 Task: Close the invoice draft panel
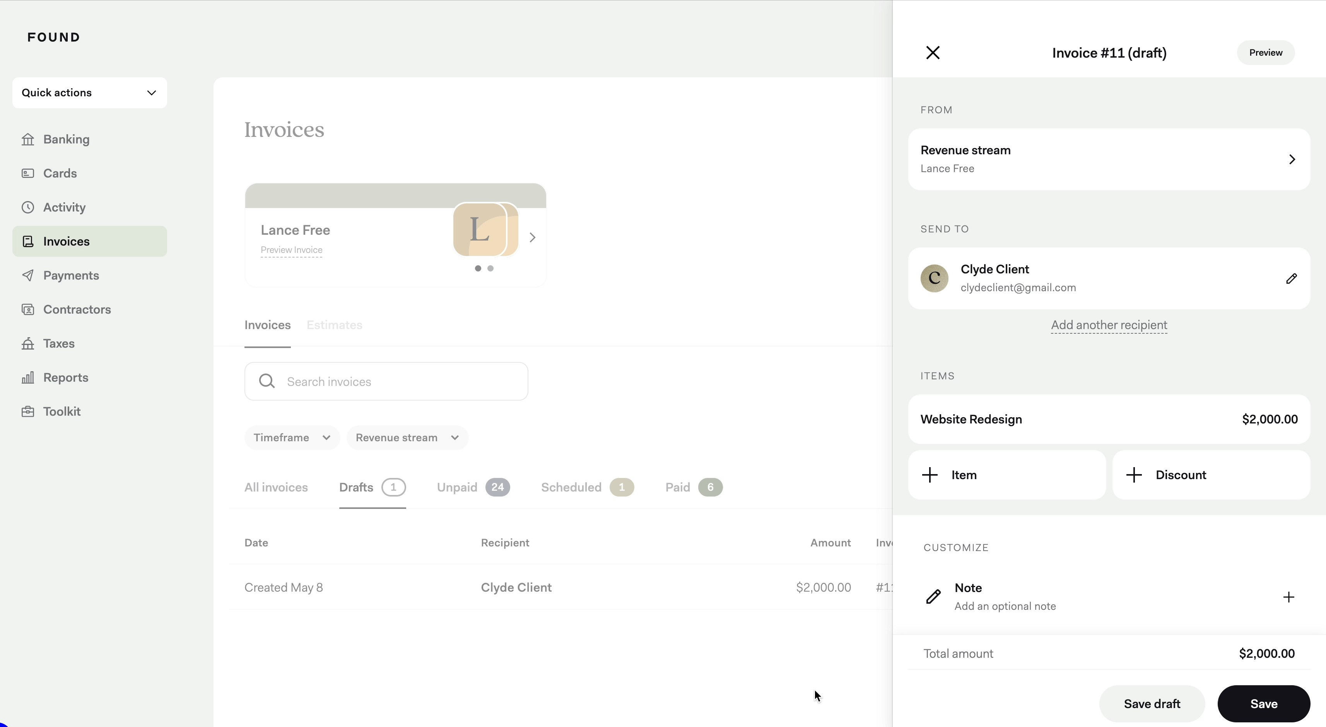933,53
